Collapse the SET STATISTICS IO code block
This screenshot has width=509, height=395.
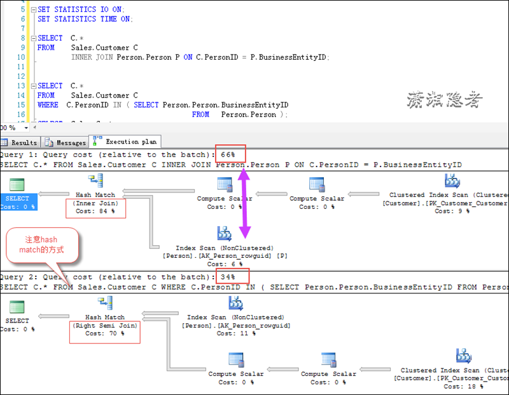click(x=33, y=10)
